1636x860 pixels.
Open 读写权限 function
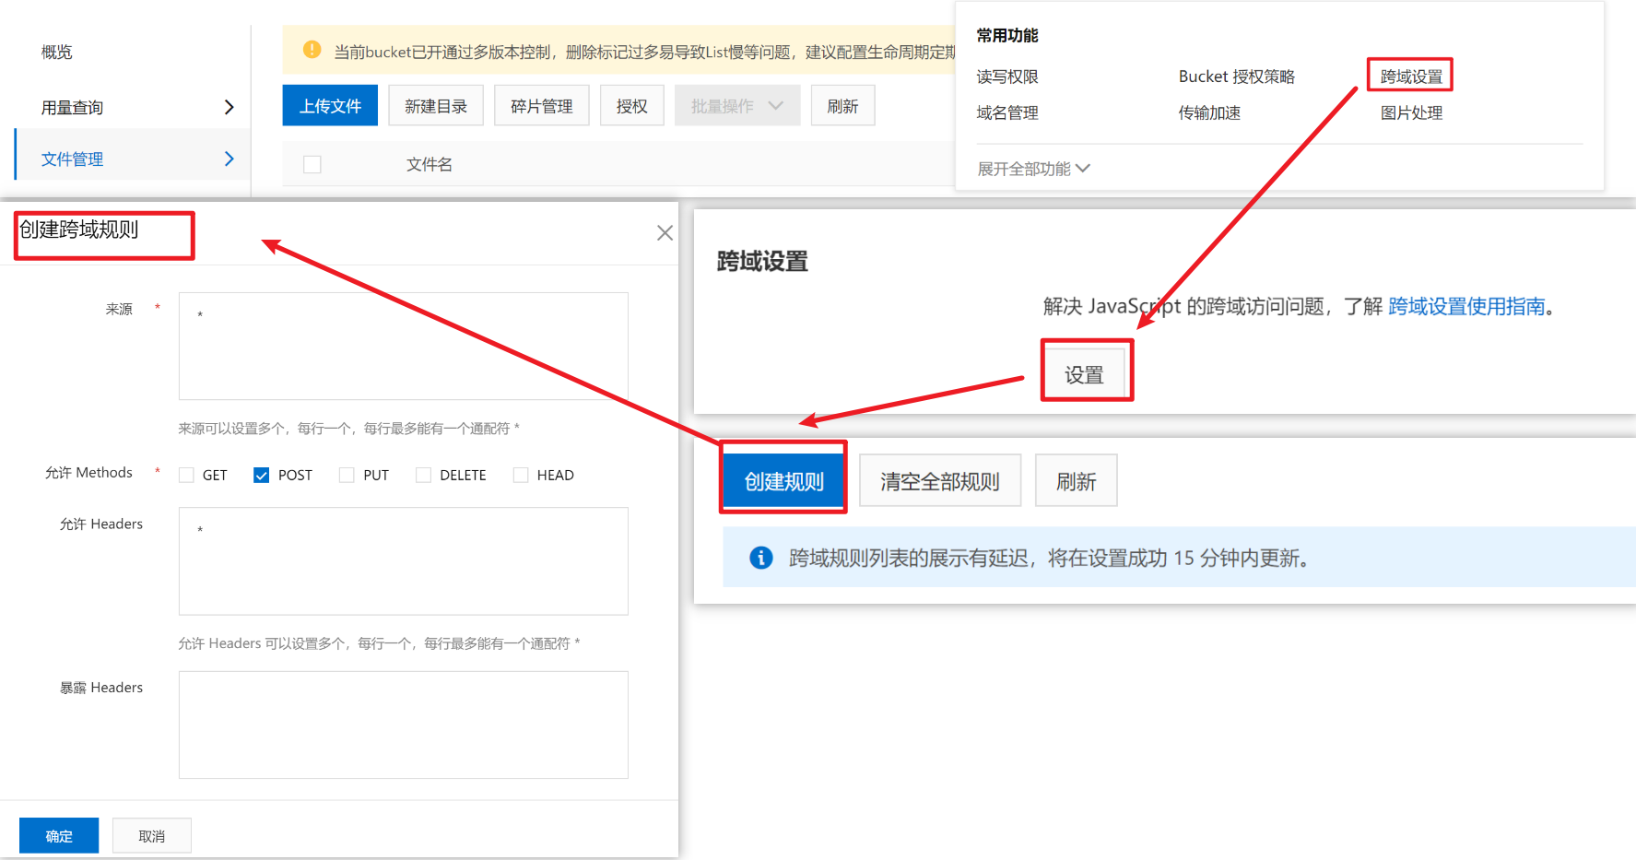click(1007, 77)
